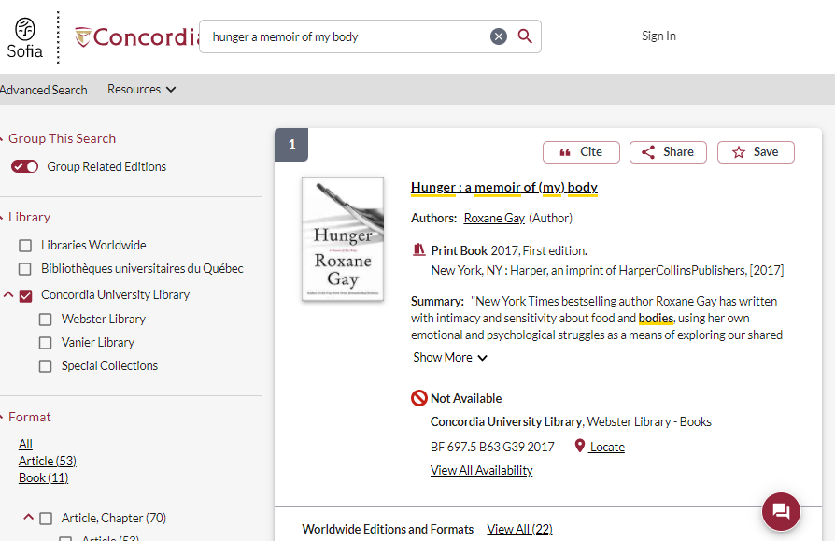Collapse the Article, Chapter (70) group
The height and width of the screenshot is (541, 835).
pos(28,517)
